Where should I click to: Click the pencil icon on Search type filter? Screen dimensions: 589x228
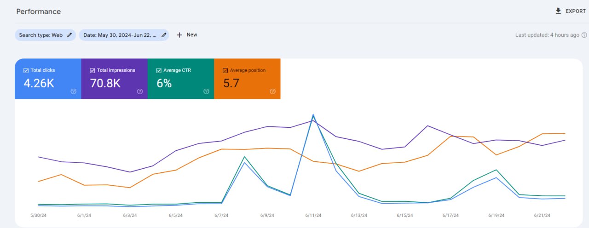click(x=69, y=35)
